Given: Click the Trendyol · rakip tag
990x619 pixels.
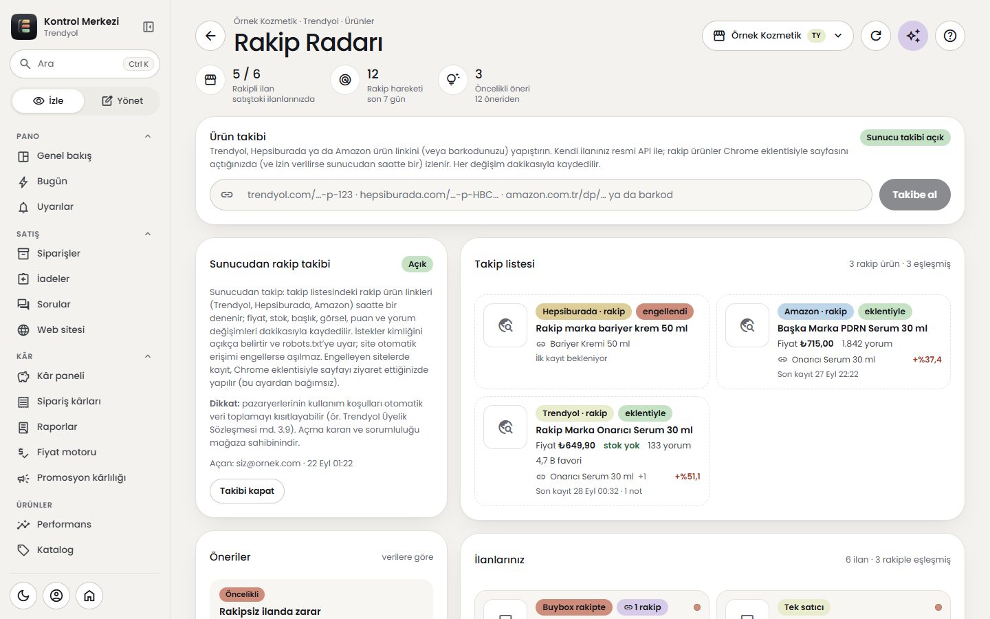Looking at the screenshot, I should (x=575, y=413).
